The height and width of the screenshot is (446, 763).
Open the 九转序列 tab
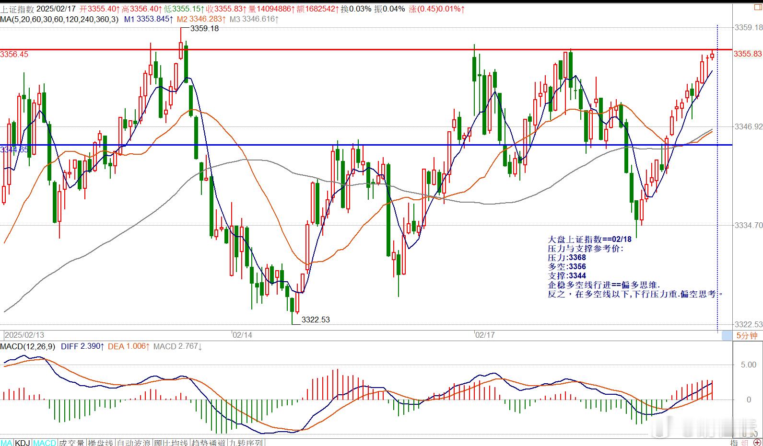[x=247, y=442]
